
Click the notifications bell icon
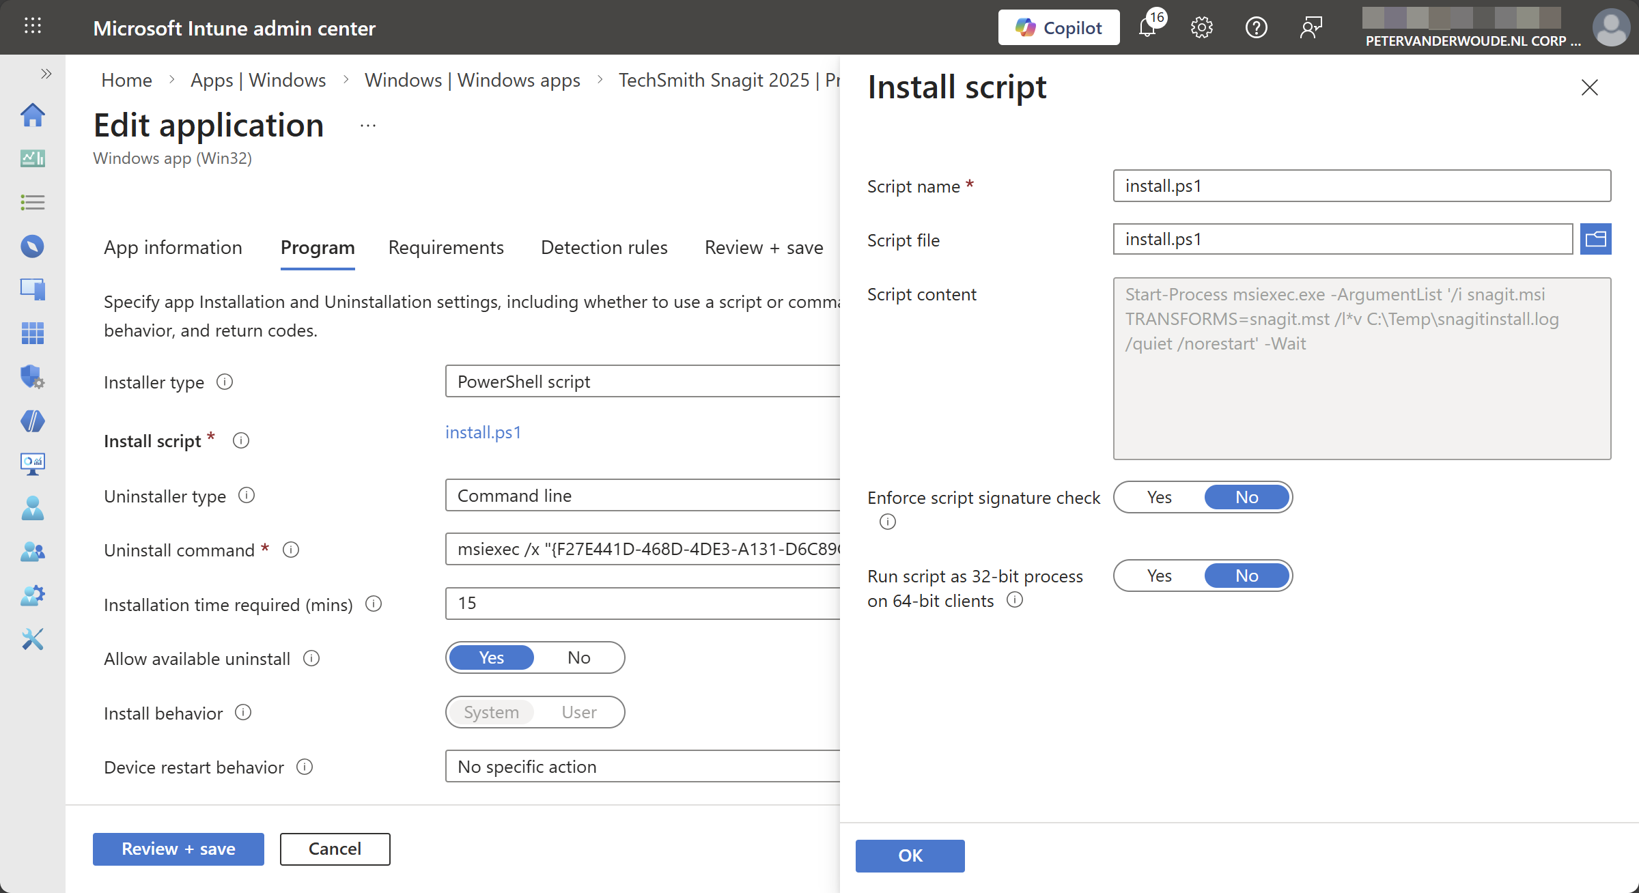tap(1147, 28)
